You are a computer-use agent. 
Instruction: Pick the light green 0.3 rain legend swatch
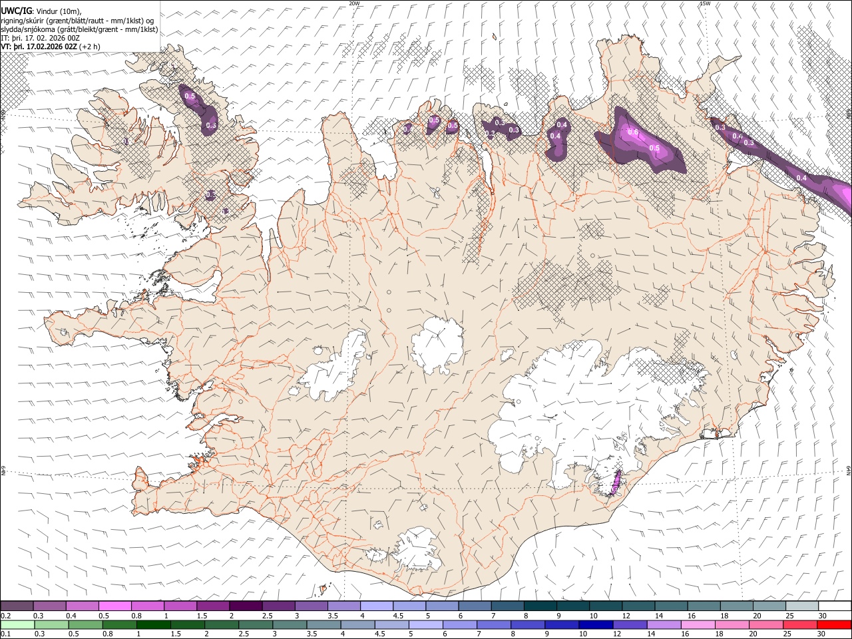click(x=51, y=624)
